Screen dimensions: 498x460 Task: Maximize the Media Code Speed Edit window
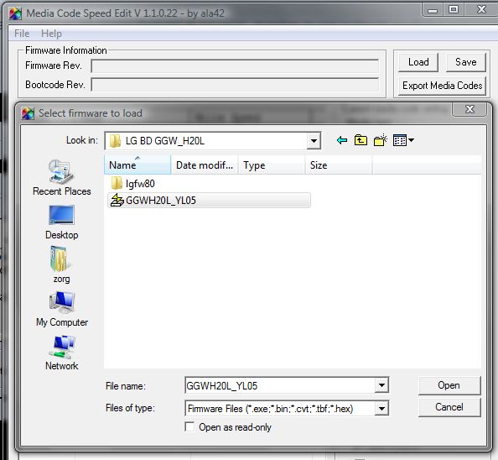(454, 10)
